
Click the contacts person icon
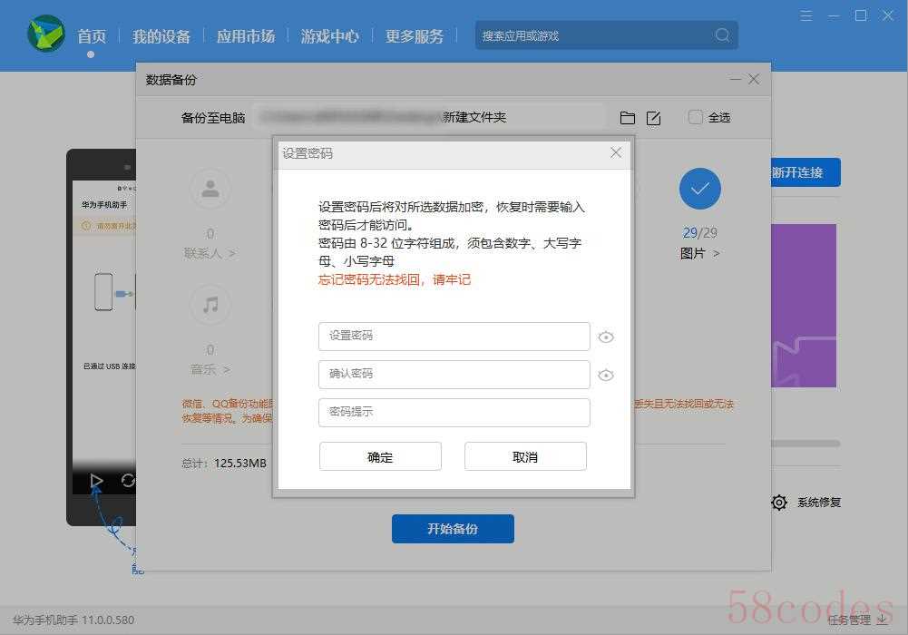pyautogui.click(x=210, y=189)
